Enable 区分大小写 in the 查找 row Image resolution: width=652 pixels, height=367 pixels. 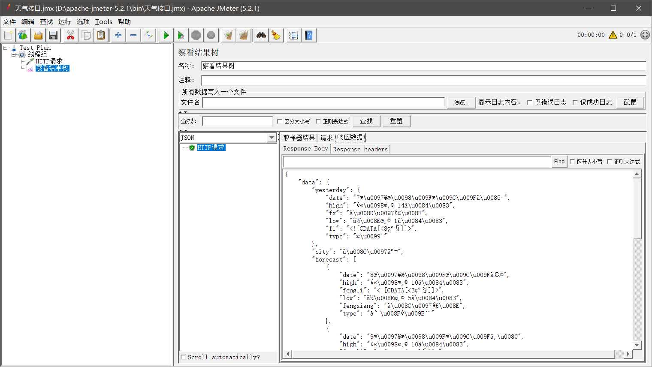click(280, 121)
